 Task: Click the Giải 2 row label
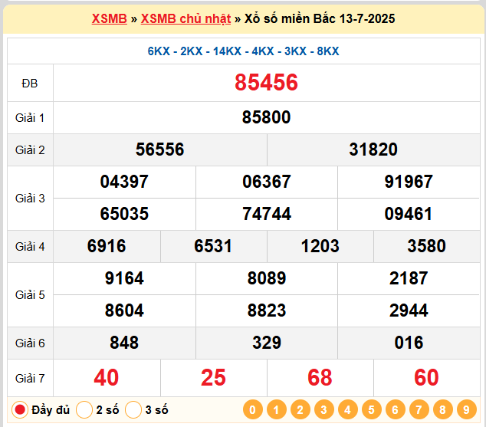click(x=30, y=150)
